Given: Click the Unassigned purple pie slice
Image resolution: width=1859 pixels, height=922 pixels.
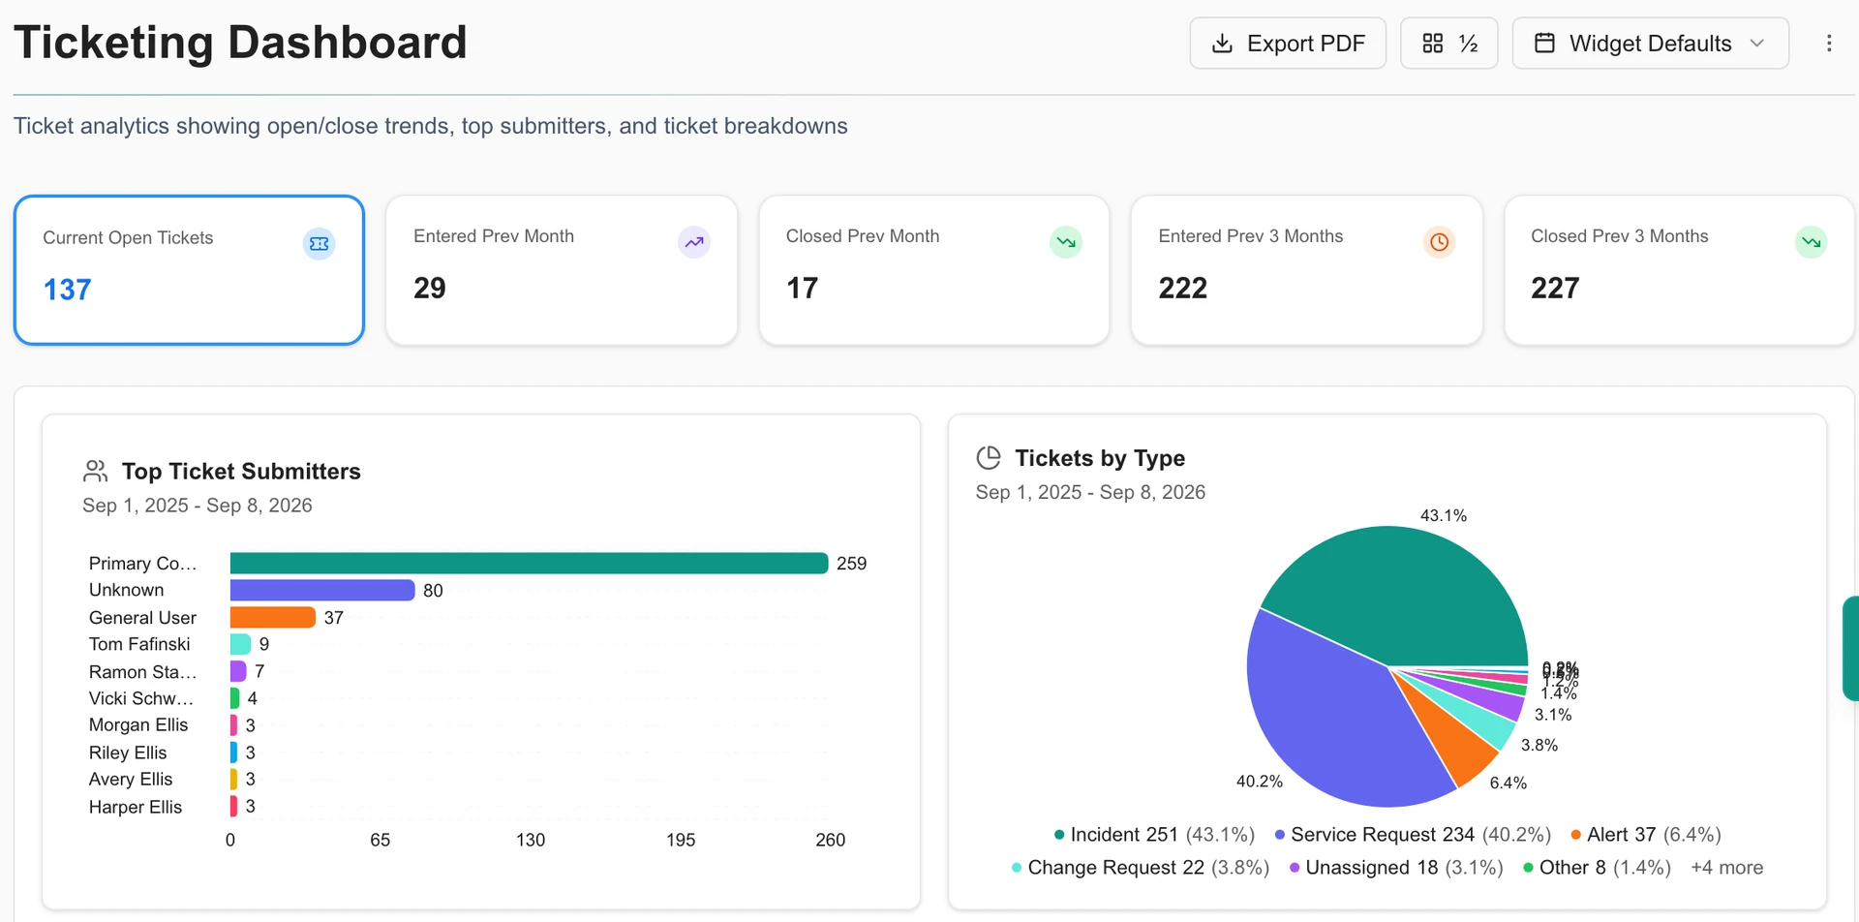Looking at the screenshot, I should coord(1496,702).
